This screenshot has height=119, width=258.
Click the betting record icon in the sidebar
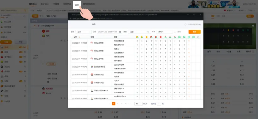click(x=2, y=22)
